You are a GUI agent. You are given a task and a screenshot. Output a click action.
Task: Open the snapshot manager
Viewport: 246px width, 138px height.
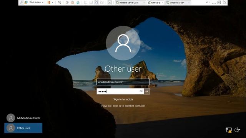click(x=78, y=2)
